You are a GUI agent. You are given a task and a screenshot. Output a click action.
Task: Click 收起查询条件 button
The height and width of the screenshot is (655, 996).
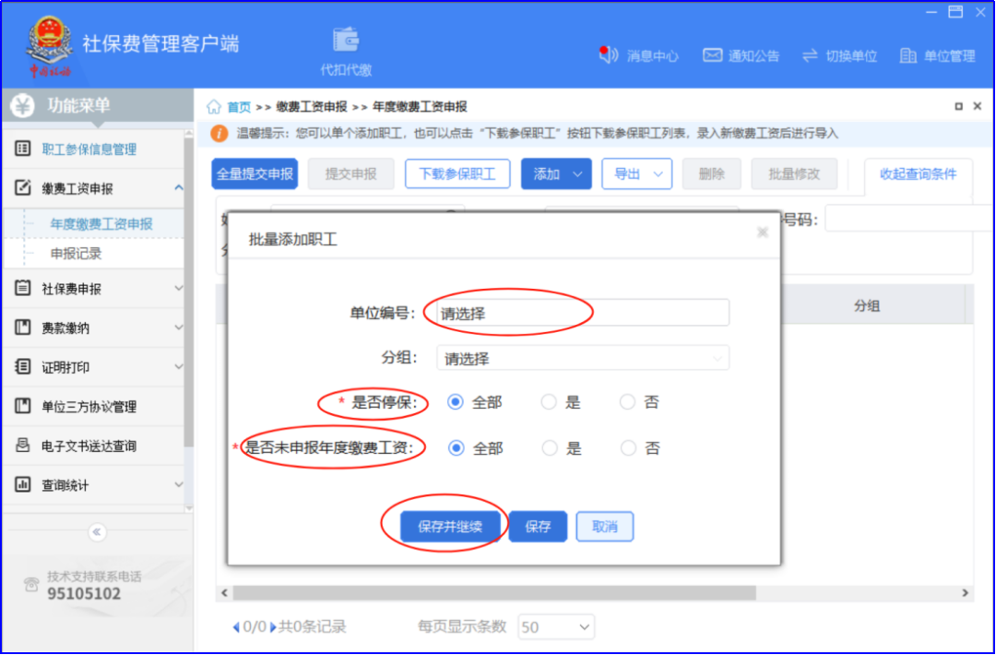pos(918,174)
